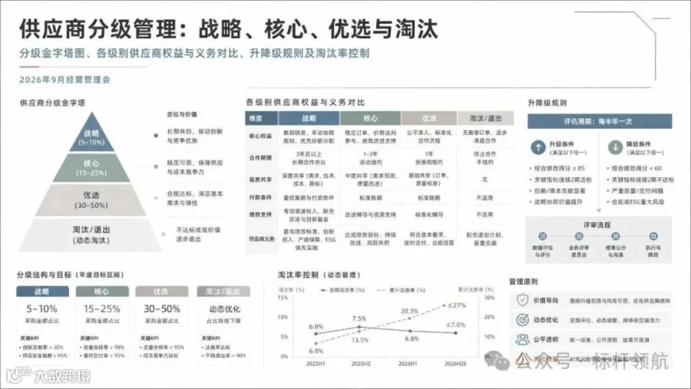Click the 15–25% value in 核心 card
The image size is (691, 389).
[102, 308]
